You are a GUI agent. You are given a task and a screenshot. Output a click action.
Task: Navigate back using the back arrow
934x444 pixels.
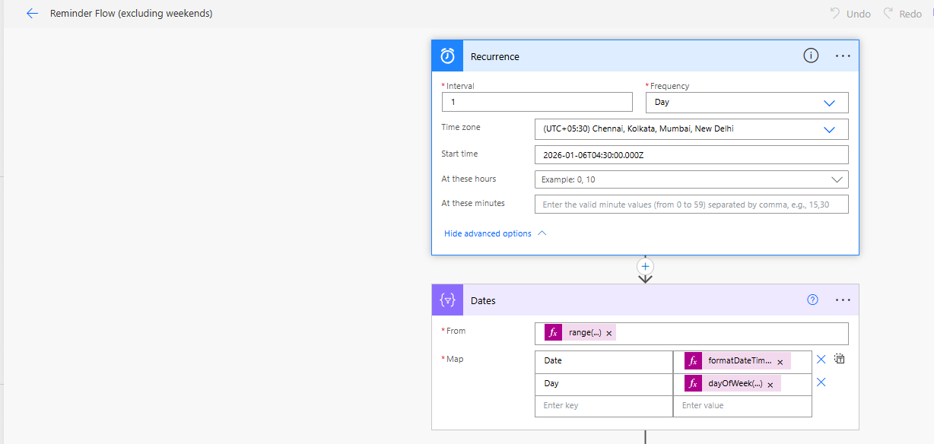tap(31, 13)
